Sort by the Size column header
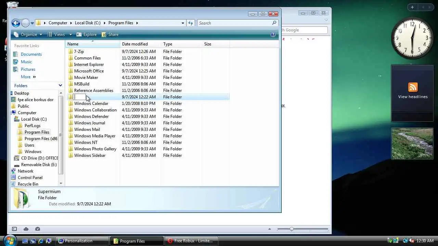 tap(216, 44)
